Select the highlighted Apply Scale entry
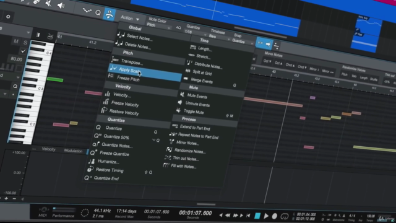 [145, 72]
